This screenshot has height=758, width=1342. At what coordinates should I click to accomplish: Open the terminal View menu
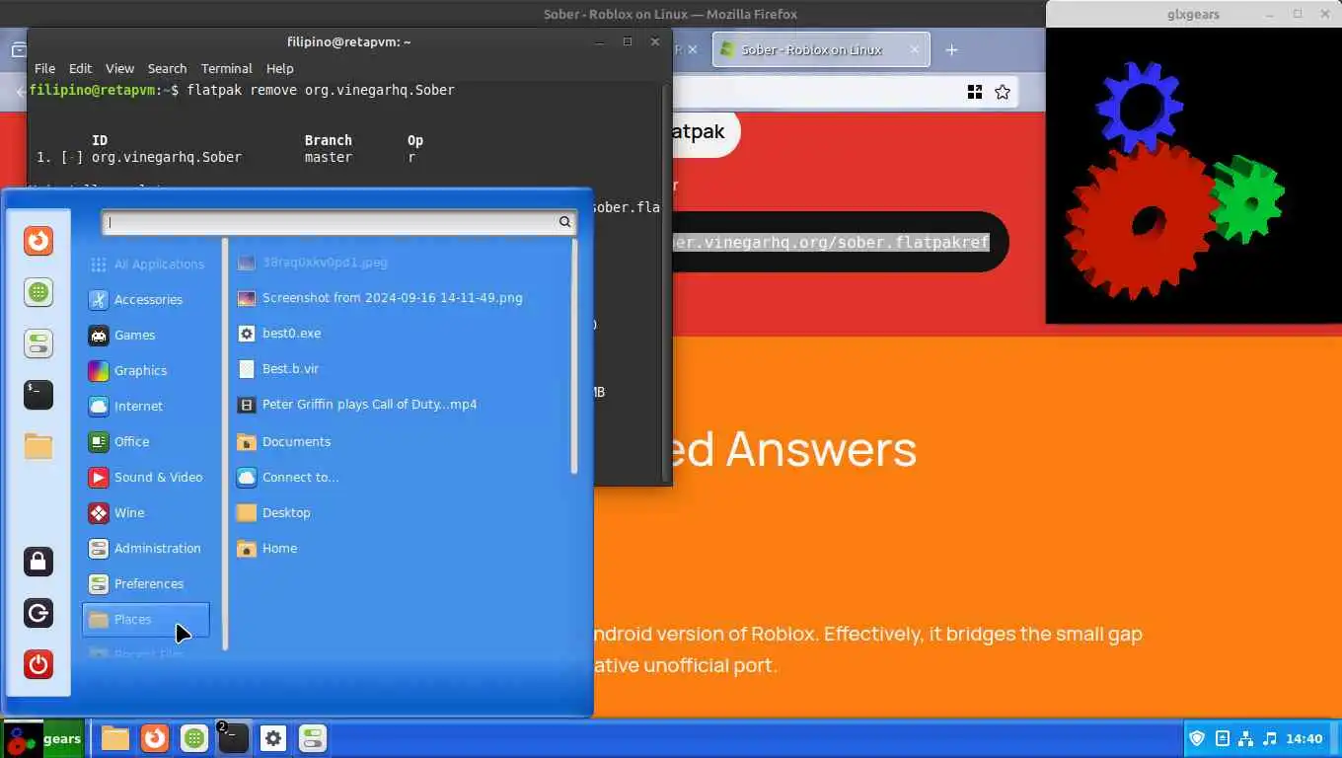click(119, 68)
